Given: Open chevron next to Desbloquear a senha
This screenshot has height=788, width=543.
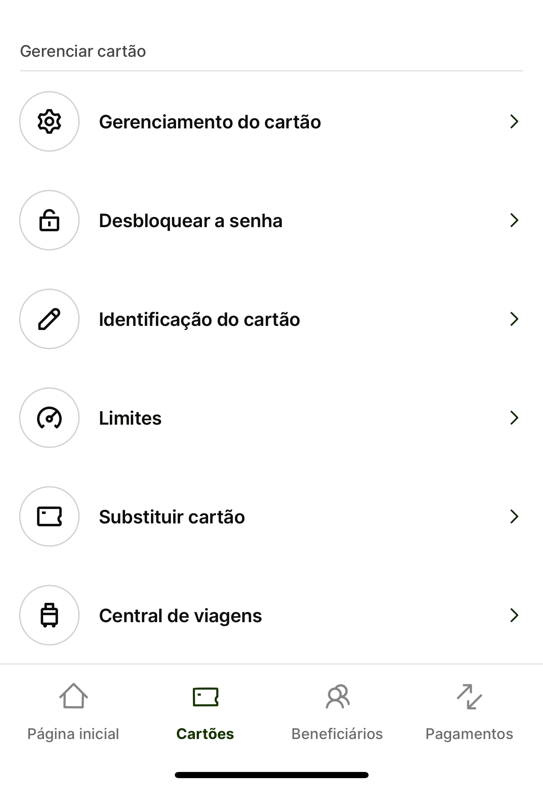Looking at the screenshot, I should (x=514, y=220).
